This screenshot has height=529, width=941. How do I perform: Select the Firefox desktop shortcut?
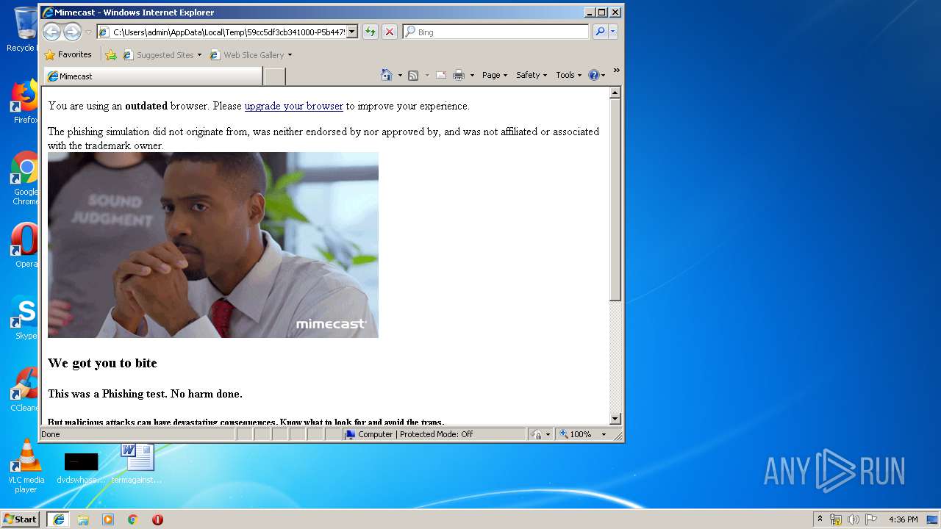pos(25,102)
